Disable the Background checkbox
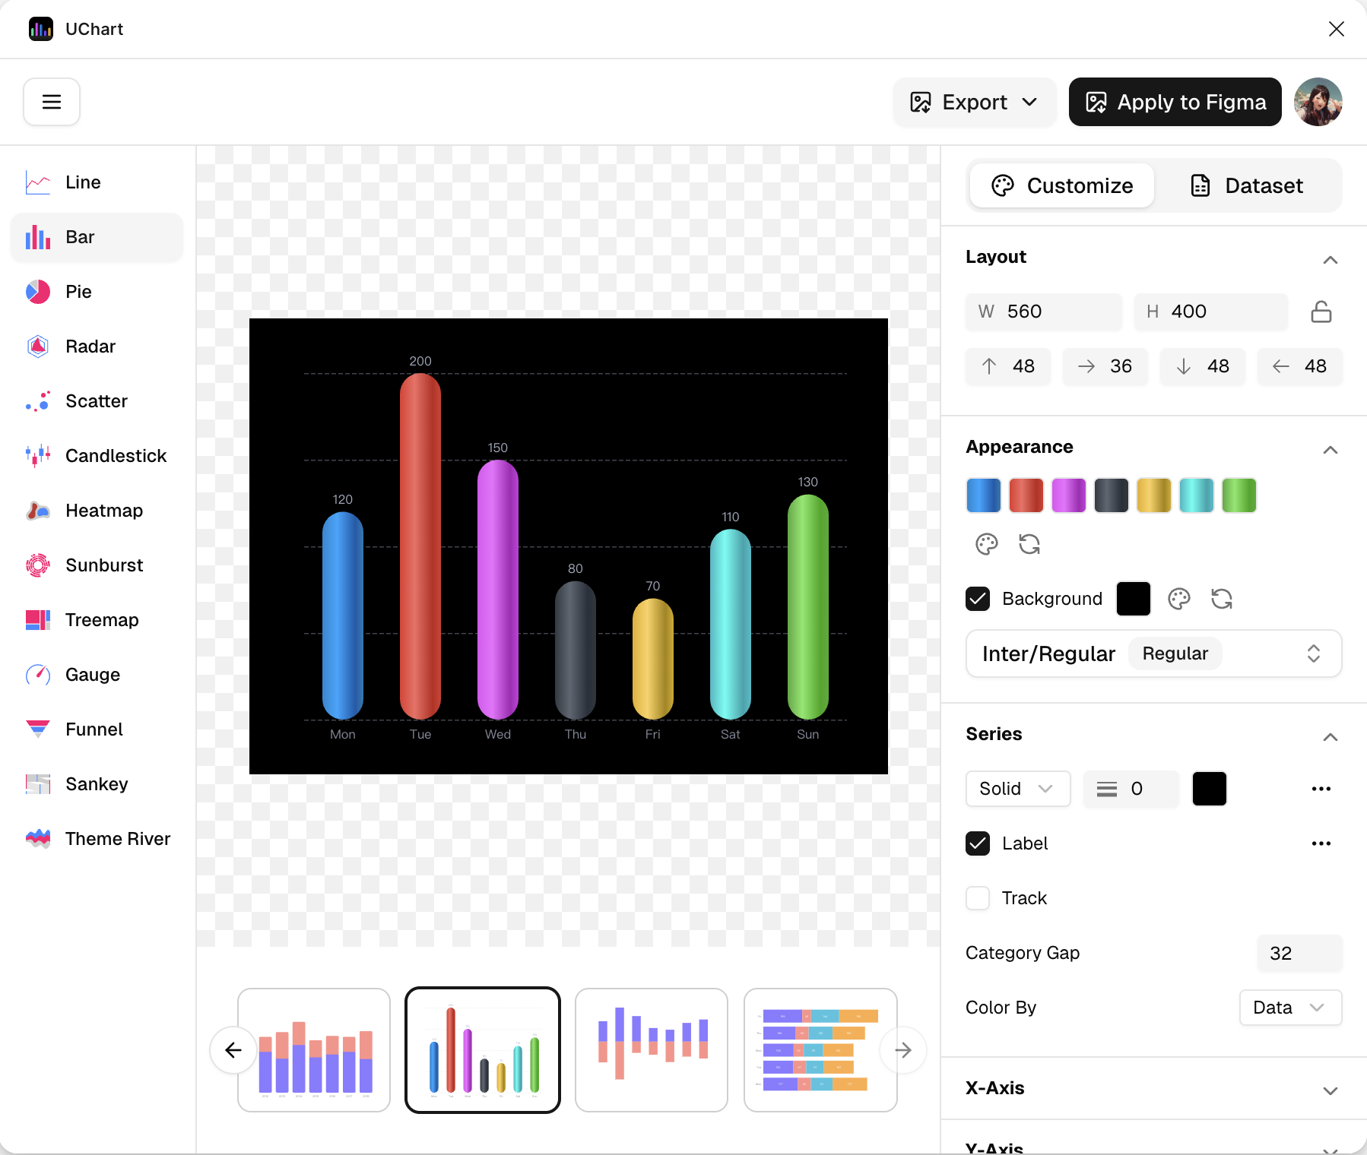 pos(978,599)
